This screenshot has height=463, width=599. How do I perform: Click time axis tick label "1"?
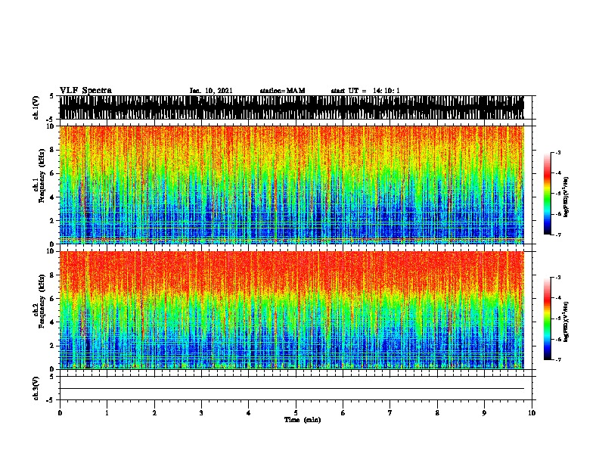coord(107,413)
